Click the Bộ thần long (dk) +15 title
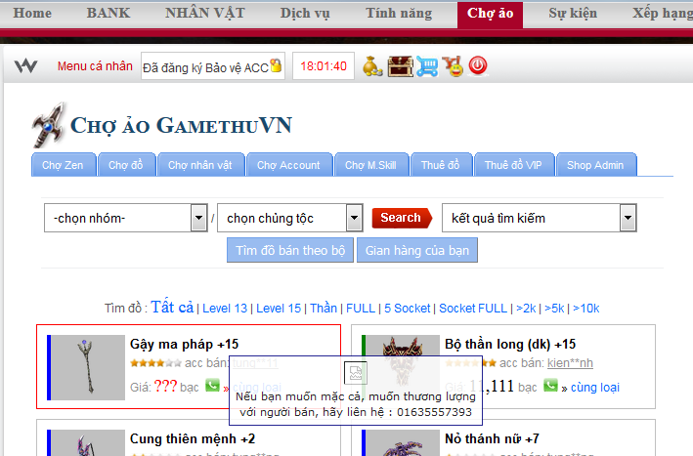Viewport: 693px width, 456px height. [510, 344]
